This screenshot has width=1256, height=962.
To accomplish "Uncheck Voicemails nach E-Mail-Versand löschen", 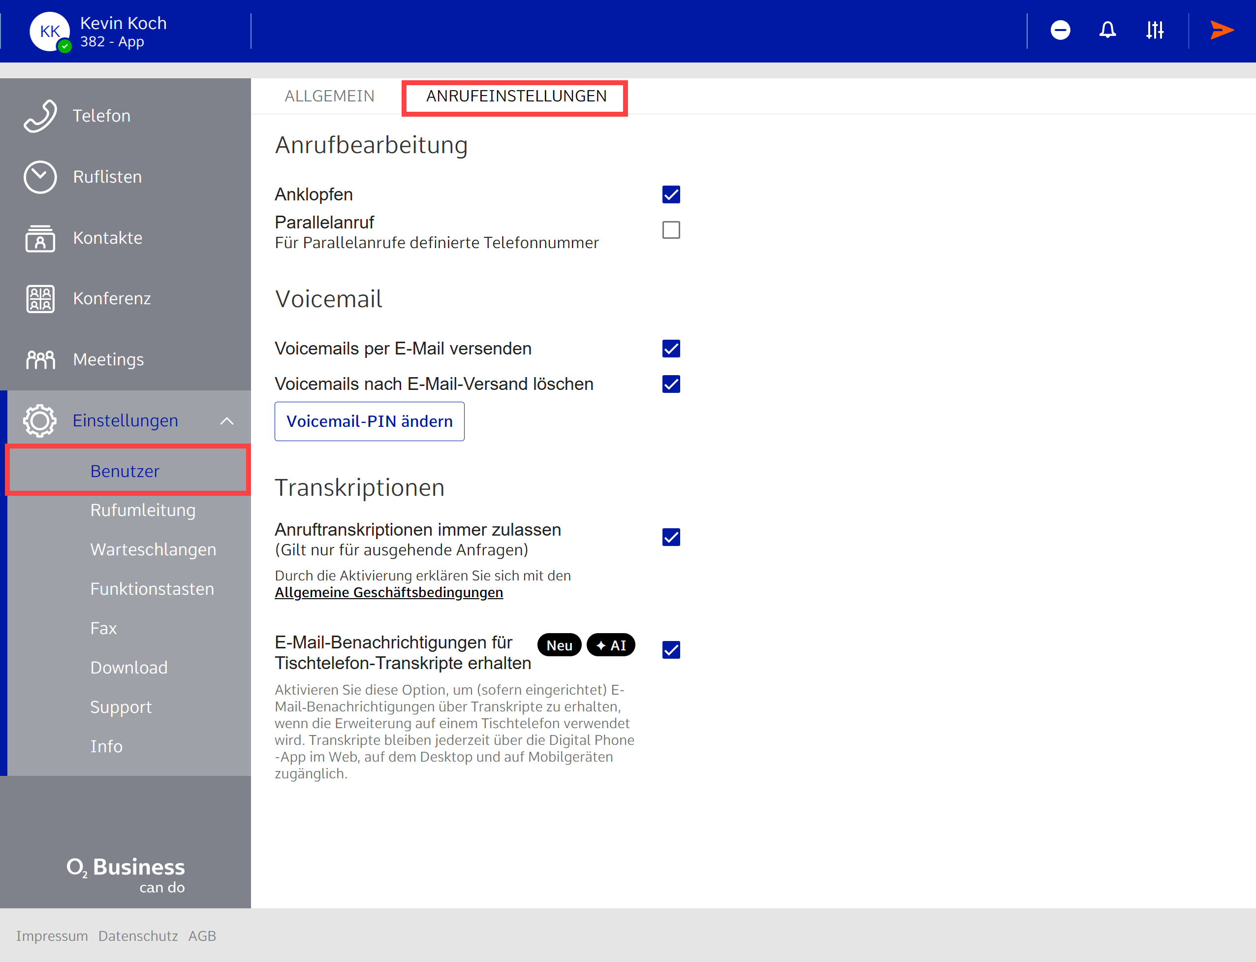I will 671,384.
